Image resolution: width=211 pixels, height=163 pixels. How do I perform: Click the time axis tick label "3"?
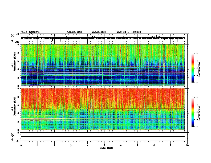[x=71, y=145]
